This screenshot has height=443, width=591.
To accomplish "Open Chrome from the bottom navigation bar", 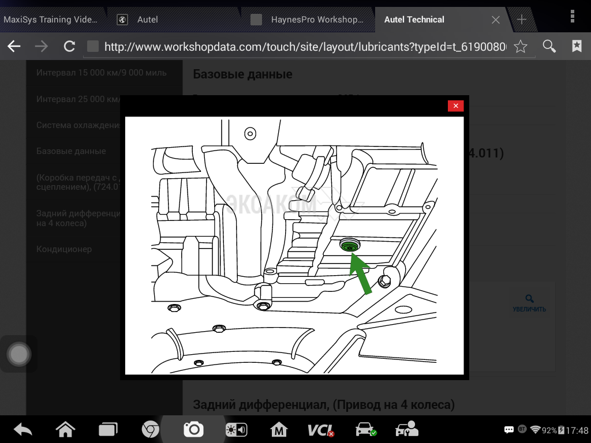I will [151, 429].
